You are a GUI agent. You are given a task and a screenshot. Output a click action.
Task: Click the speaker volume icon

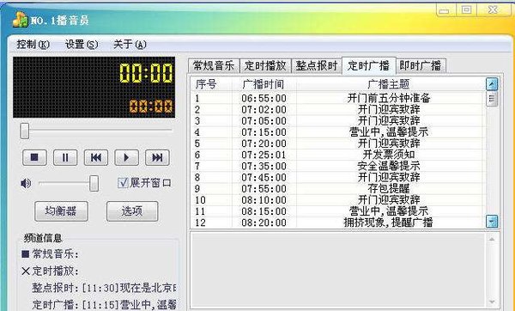(26, 183)
